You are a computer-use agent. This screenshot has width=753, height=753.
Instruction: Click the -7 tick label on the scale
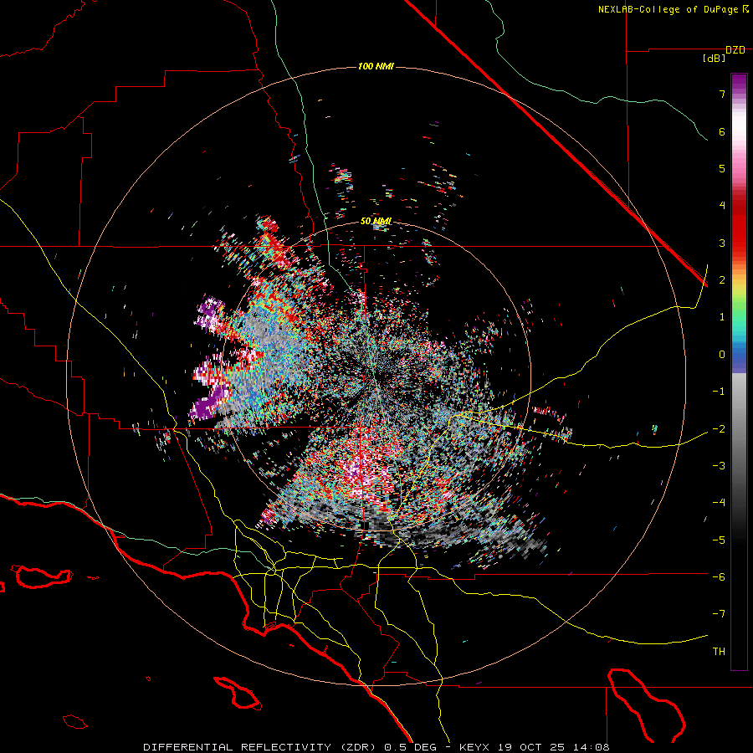(x=719, y=614)
